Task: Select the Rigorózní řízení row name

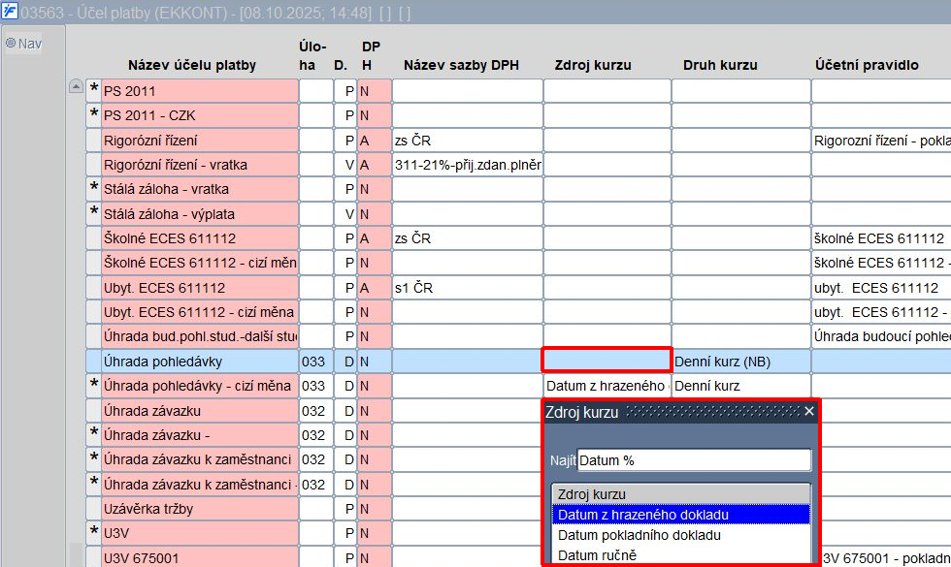Action: pos(200,141)
